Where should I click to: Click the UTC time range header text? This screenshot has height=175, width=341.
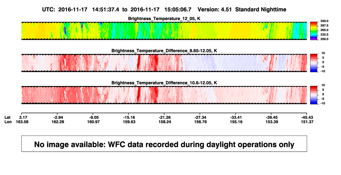coord(116,9)
